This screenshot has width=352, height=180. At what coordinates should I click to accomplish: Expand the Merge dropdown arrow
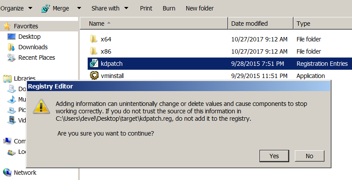(x=79, y=8)
